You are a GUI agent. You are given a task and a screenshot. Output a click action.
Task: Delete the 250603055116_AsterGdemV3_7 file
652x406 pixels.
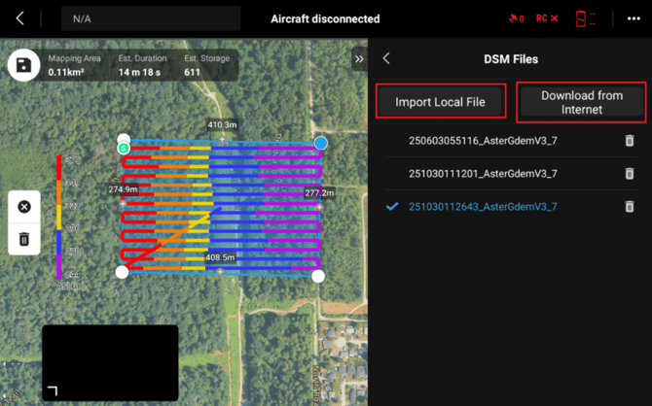tap(630, 141)
